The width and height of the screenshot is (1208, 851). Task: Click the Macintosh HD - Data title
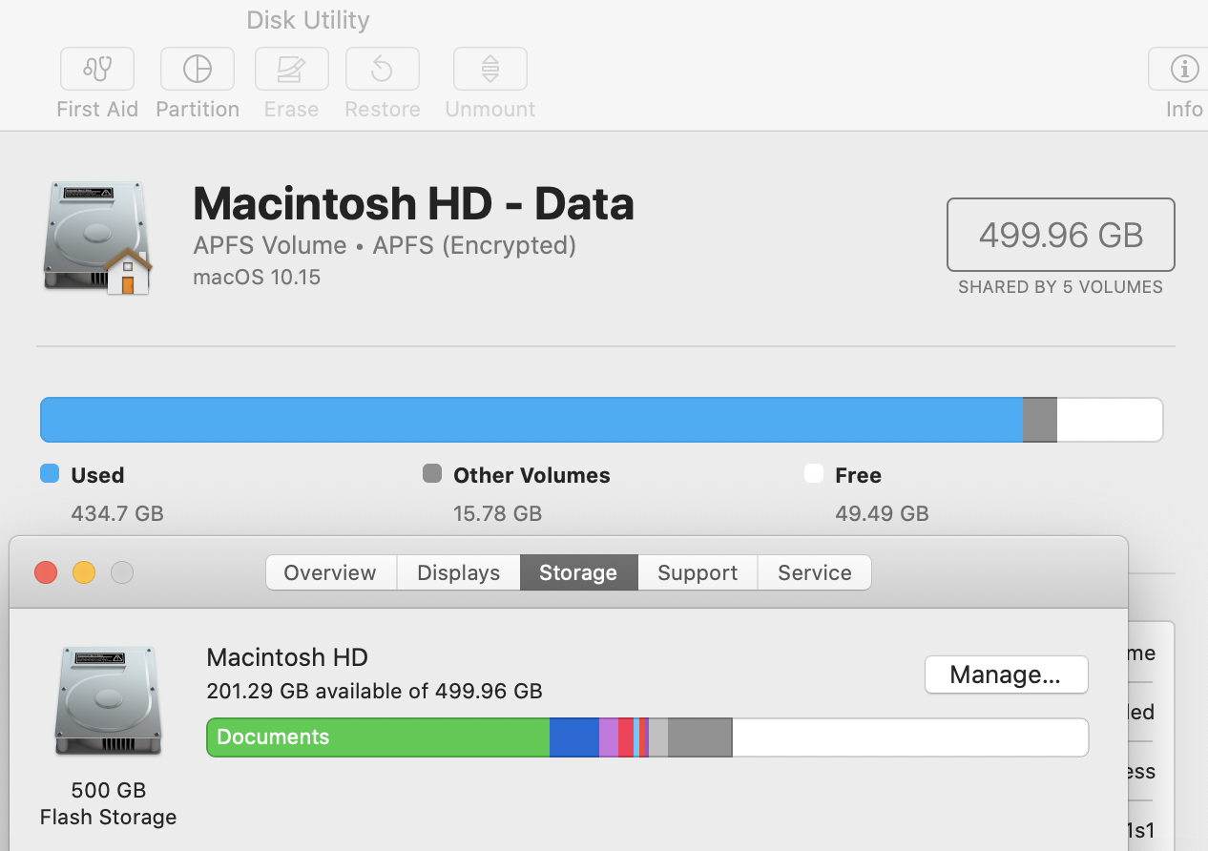413,203
